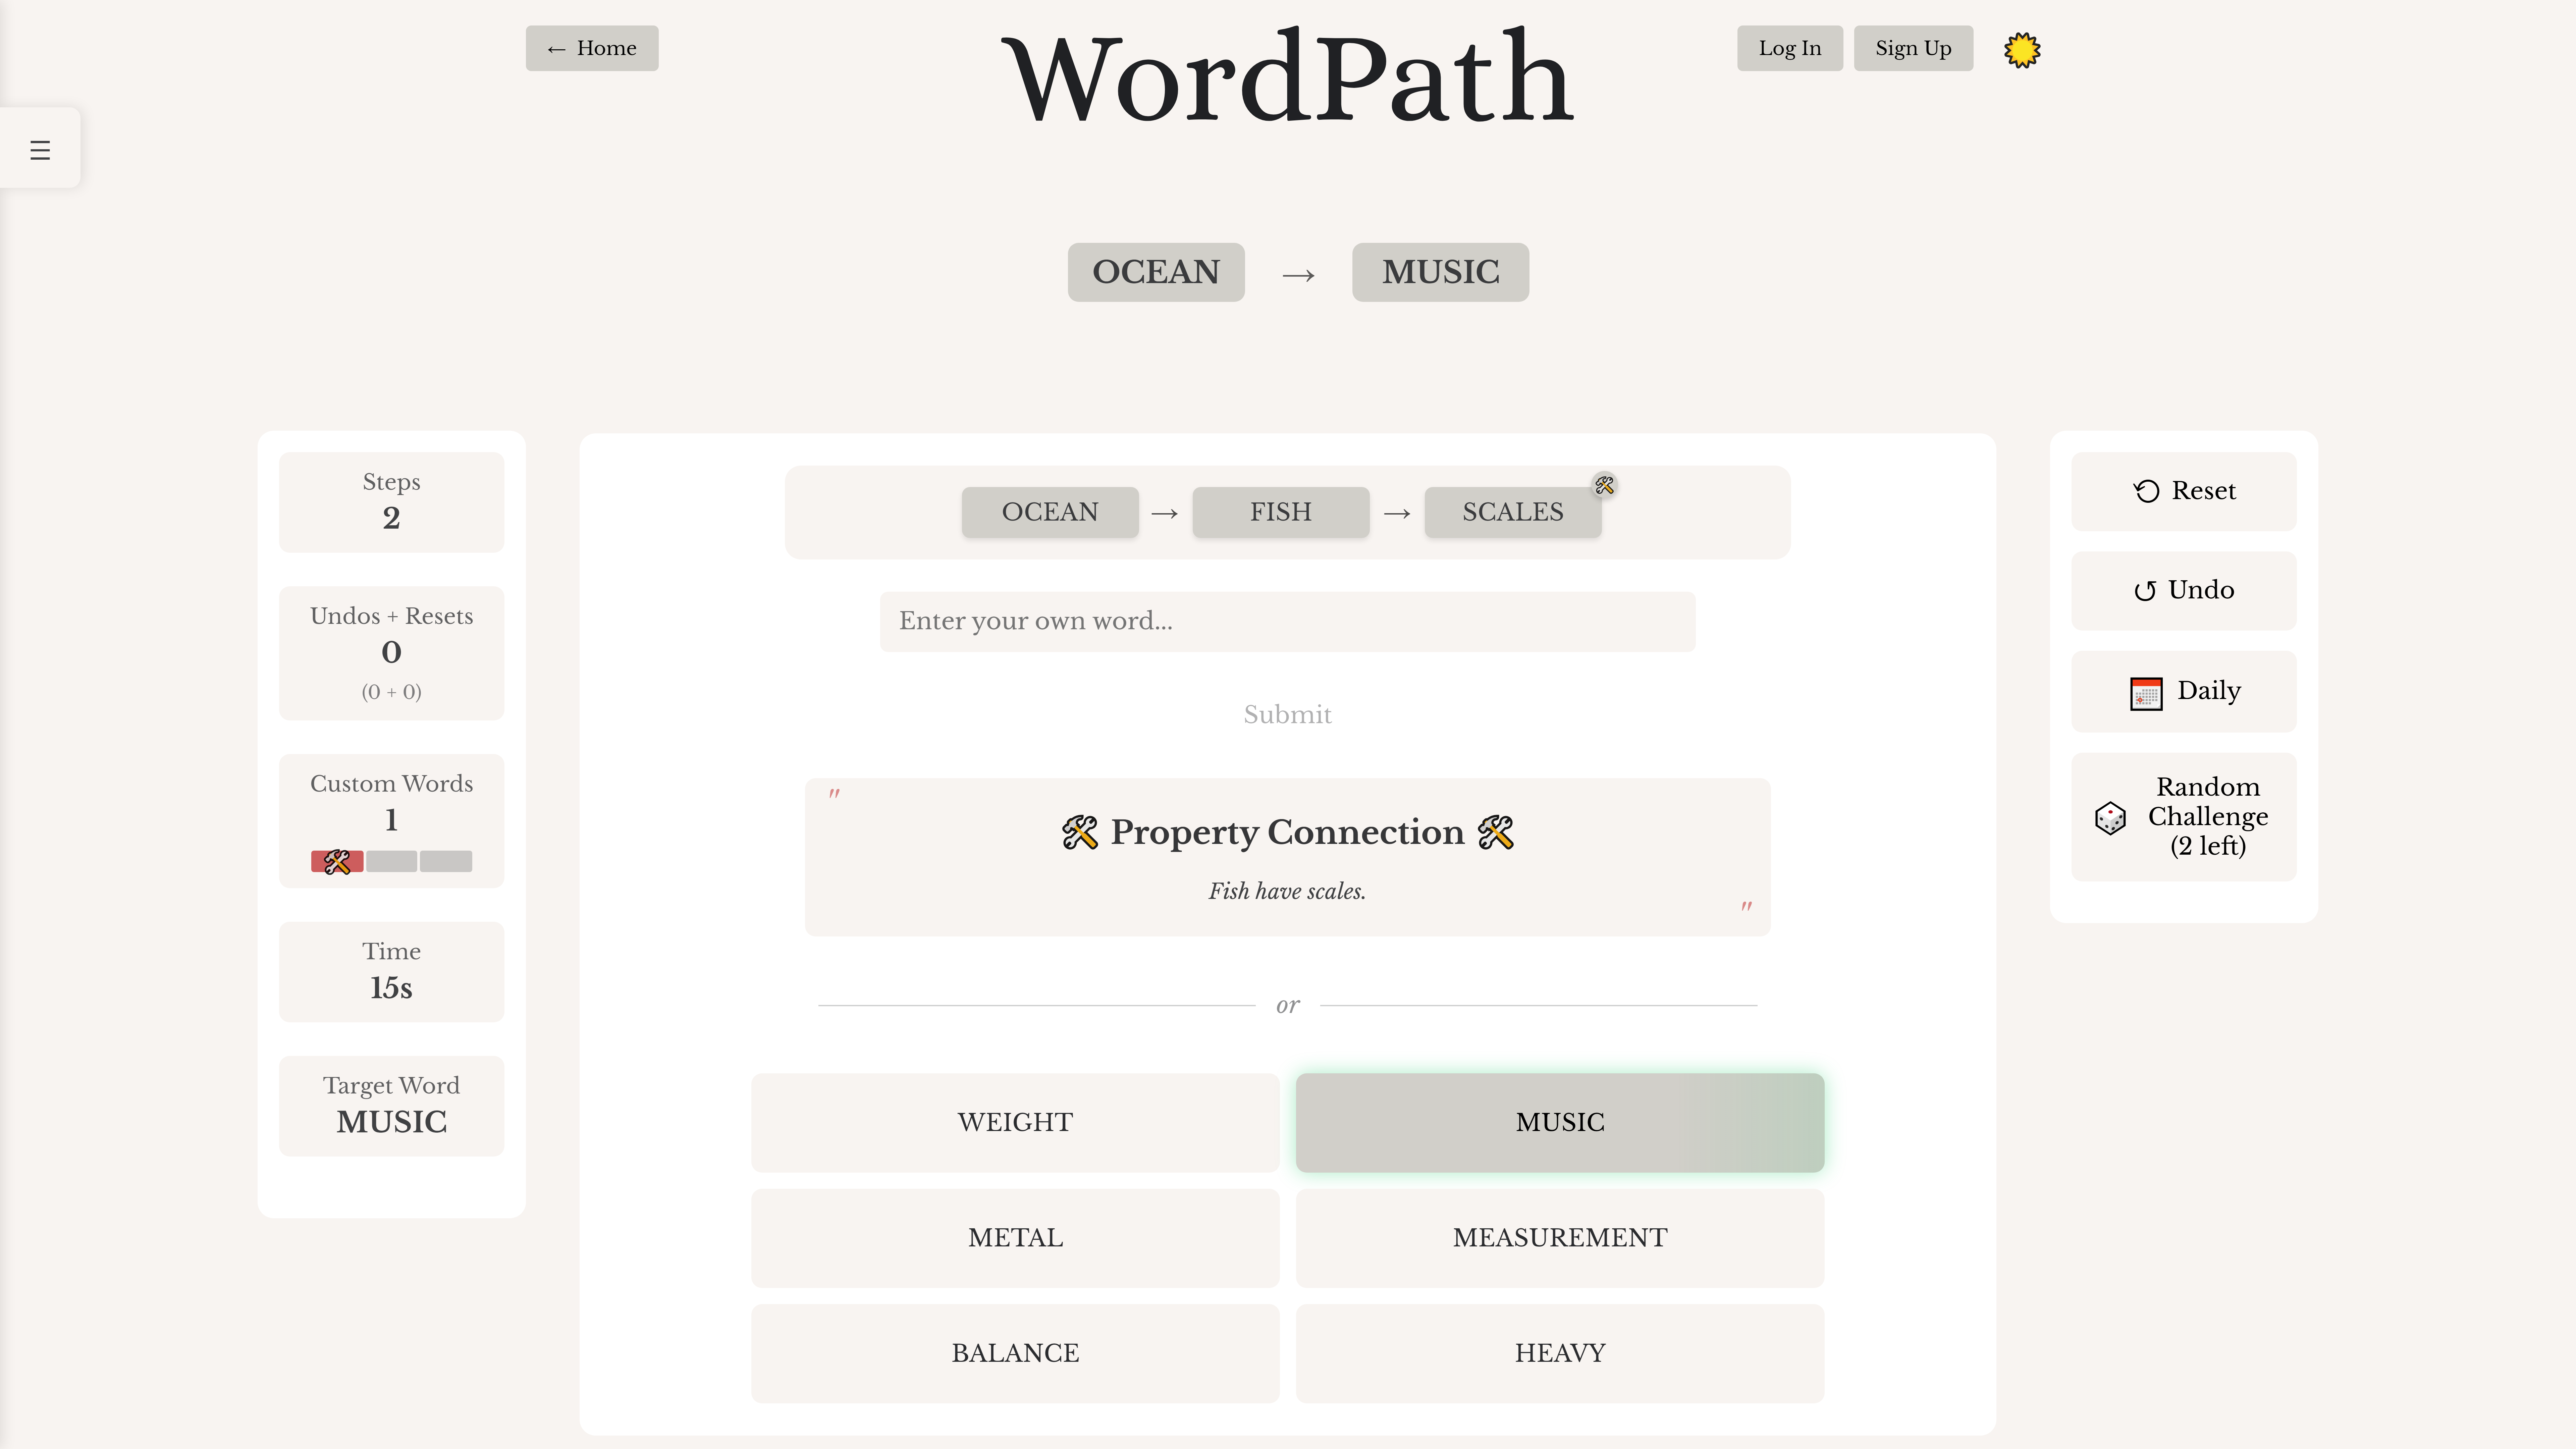Image resolution: width=2576 pixels, height=1449 pixels.
Task: Open the hamburger sidebar menu
Action: (40, 150)
